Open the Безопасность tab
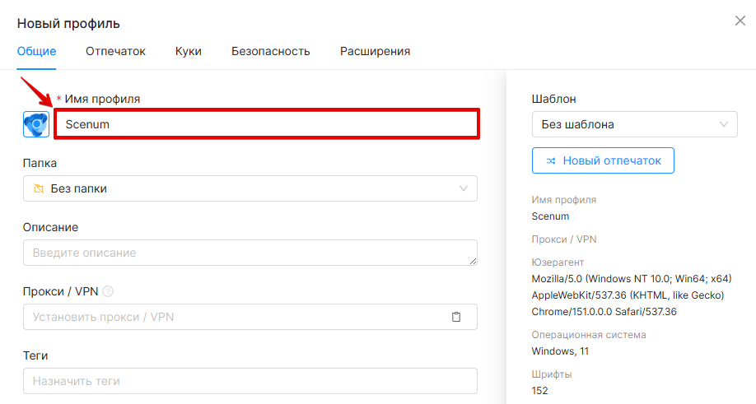 [x=270, y=51]
